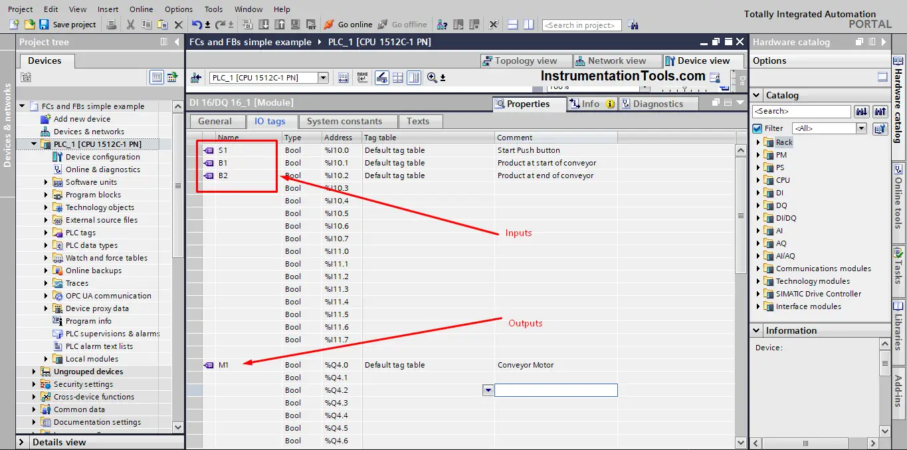This screenshot has height=450, width=907.
Task: Open the Online menu
Action: pos(141,9)
